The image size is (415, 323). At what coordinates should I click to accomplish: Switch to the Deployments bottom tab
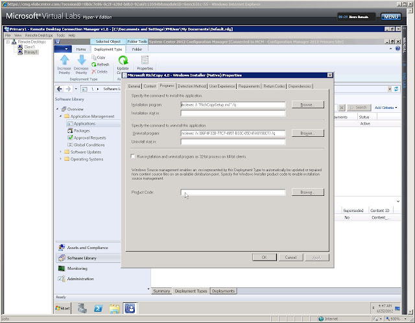coord(223,291)
